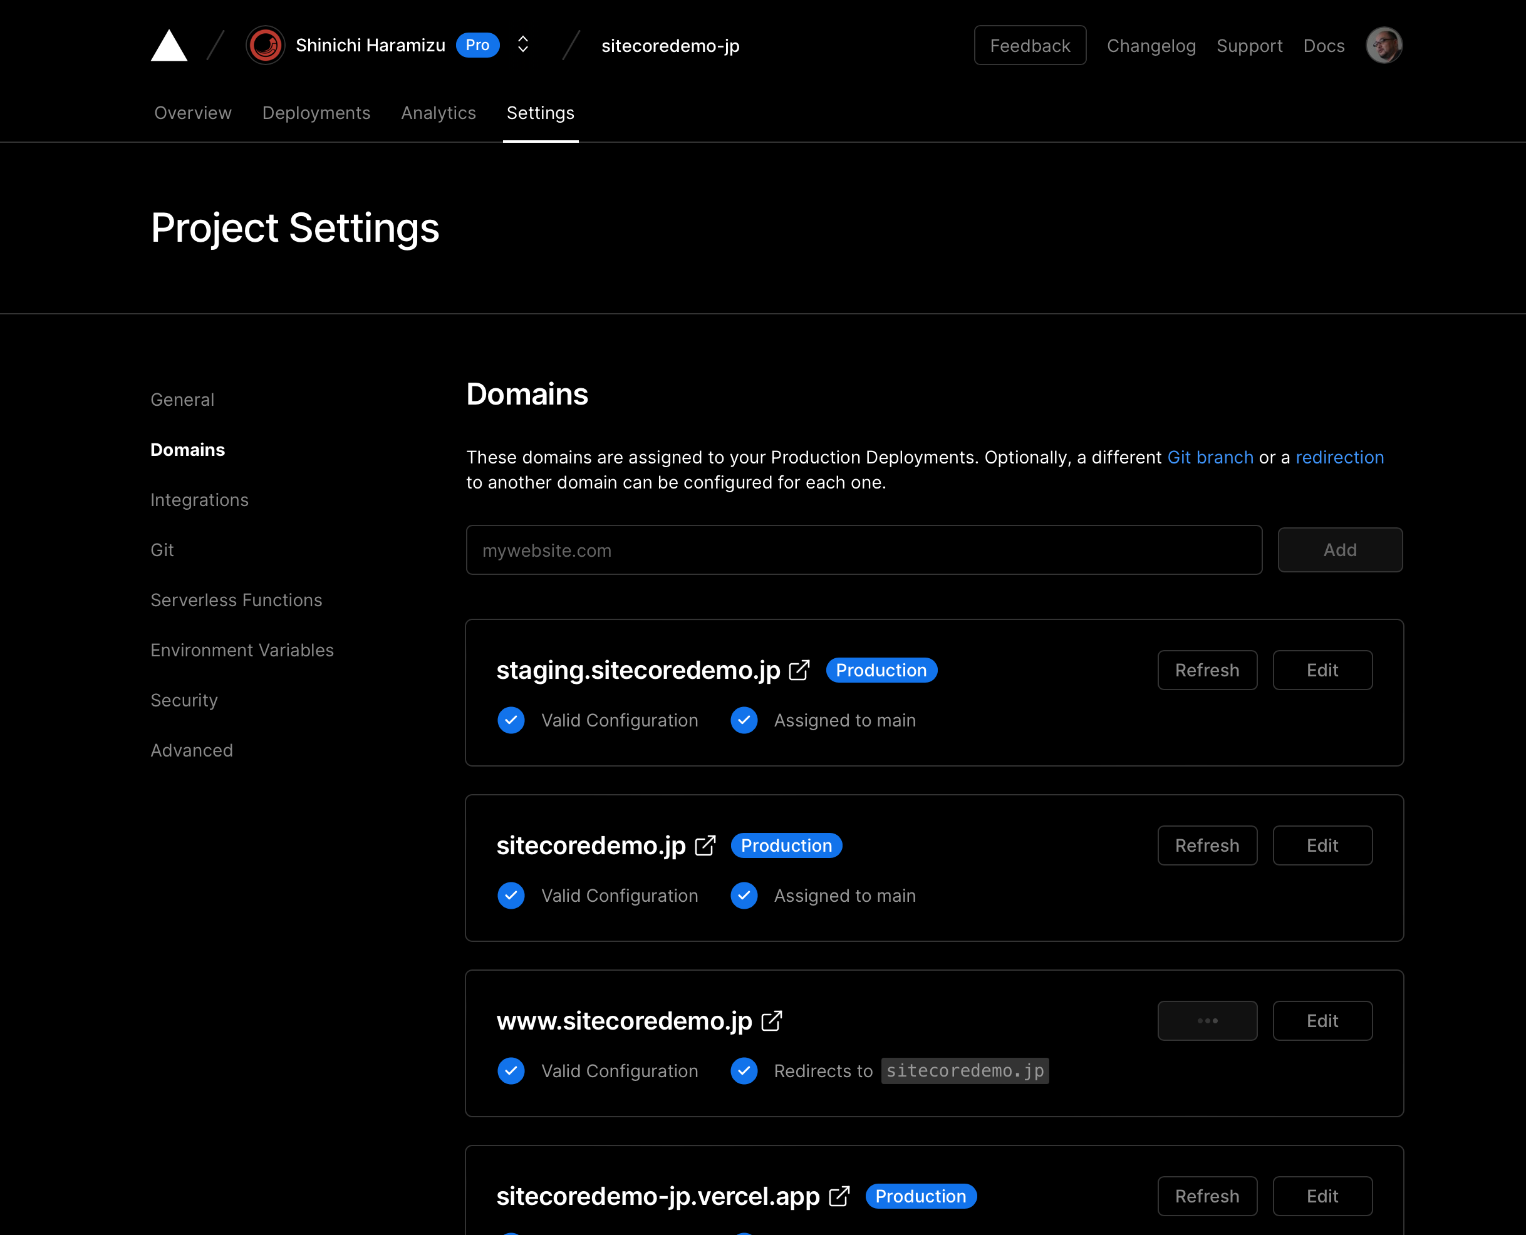Focus the mywebsite.com domain input

[864, 550]
